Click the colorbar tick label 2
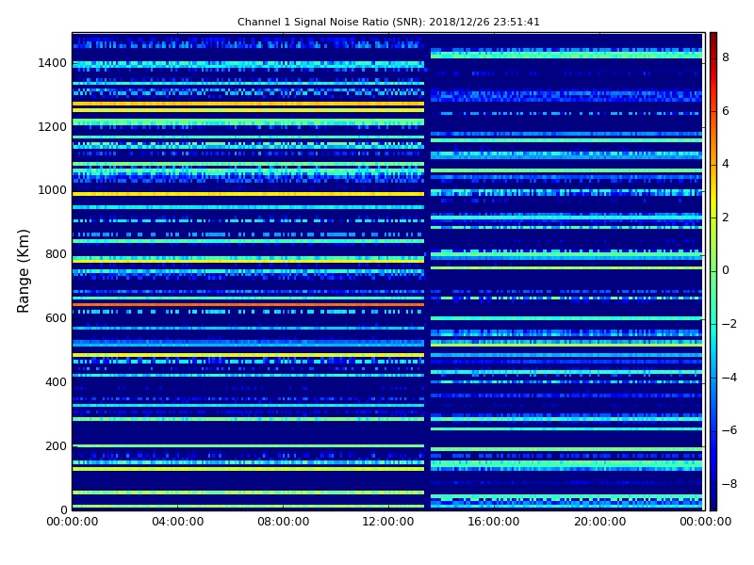Screen dimensions: 754x565 click(x=726, y=218)
